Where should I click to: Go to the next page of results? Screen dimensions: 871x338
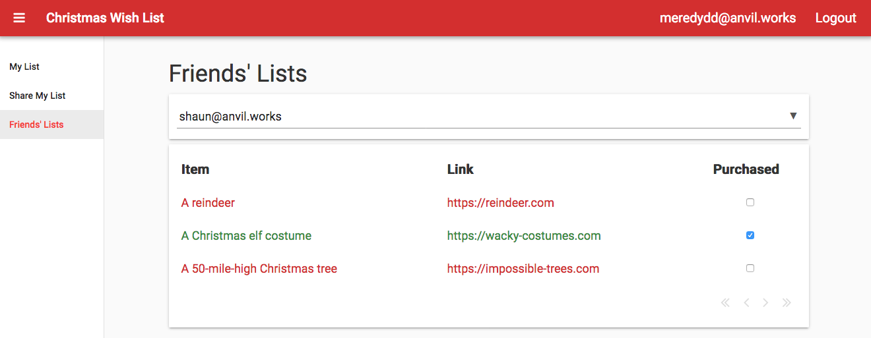[x=765, y=303]
